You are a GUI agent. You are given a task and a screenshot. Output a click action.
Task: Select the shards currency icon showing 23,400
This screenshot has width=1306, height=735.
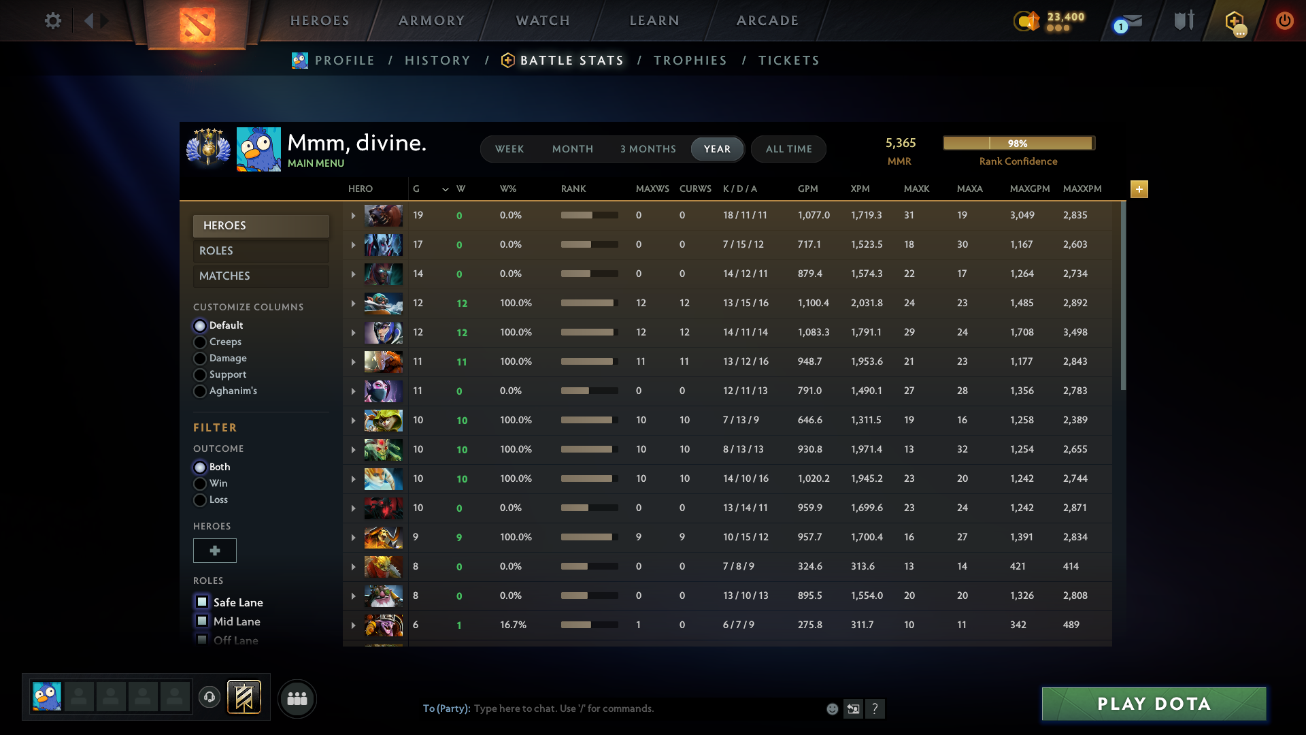pyautogui.click(x=1027, y=20)
